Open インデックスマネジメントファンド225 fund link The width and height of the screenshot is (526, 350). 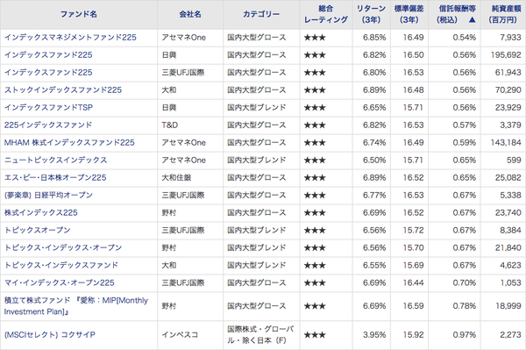70,37
